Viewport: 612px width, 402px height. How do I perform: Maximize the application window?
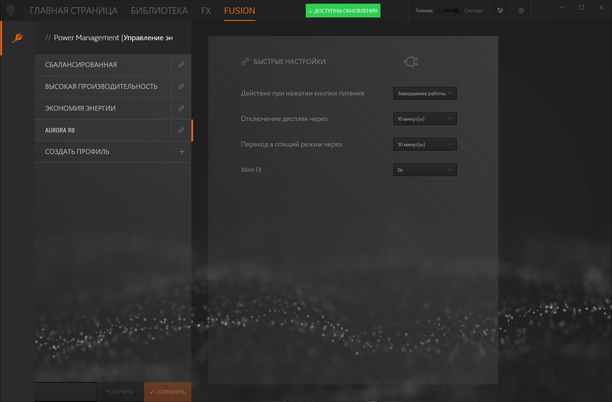pyautogui.click(x=582, y=7)
